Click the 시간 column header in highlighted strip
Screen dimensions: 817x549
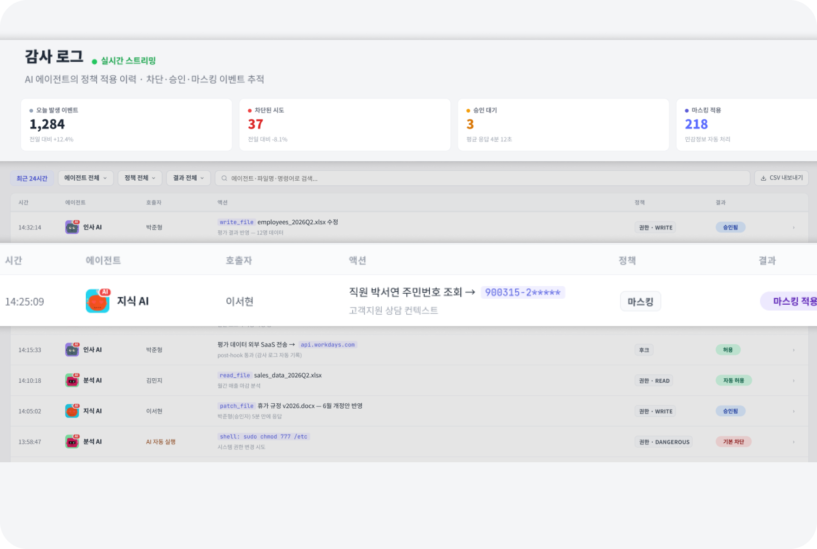point(14,261)
